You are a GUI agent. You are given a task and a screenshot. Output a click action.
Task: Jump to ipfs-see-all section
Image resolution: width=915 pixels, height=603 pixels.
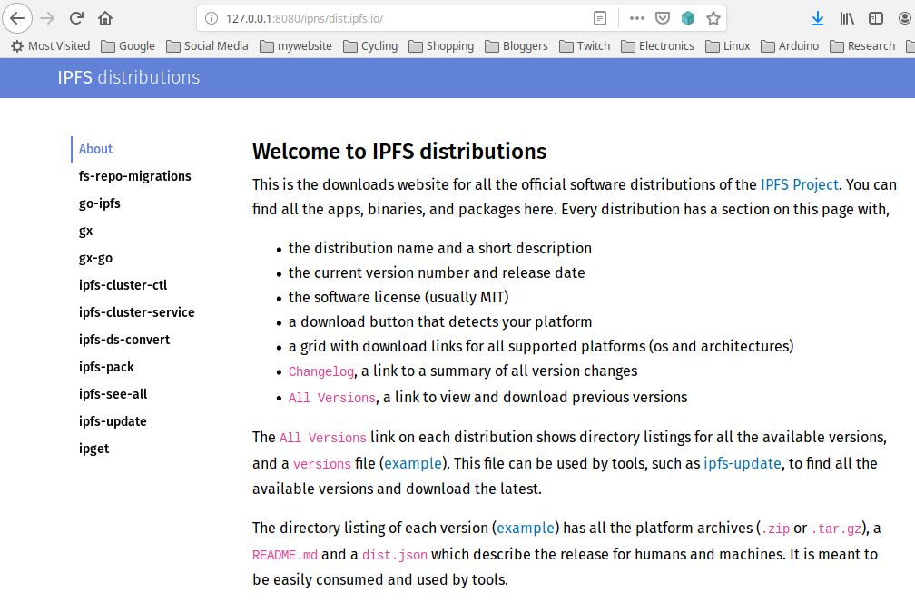pos(113,394)
